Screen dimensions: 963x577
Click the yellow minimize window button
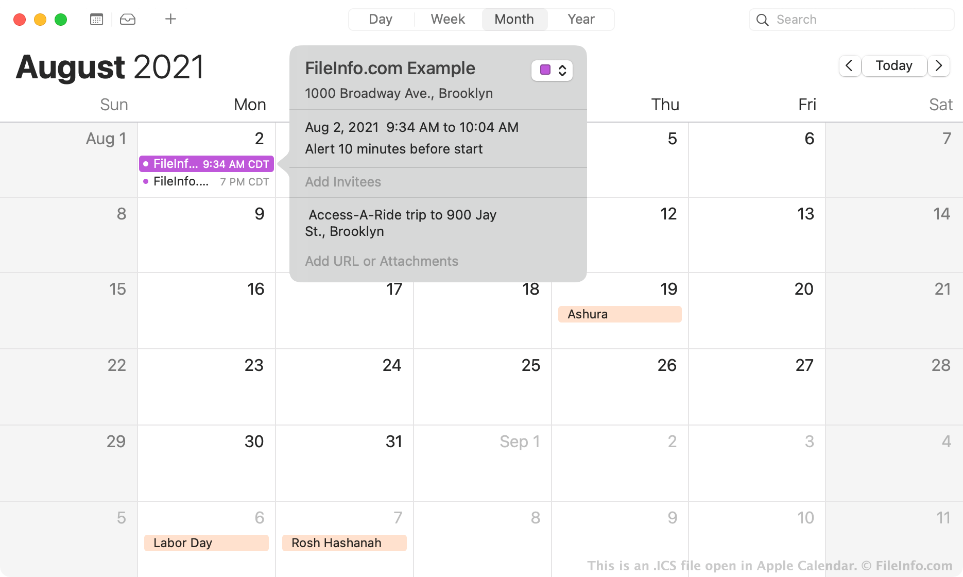40,20
